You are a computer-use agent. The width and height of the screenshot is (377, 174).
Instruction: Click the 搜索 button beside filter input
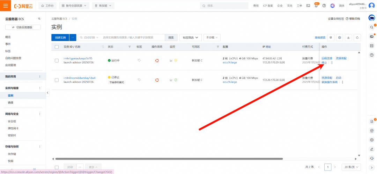[171, 38]
